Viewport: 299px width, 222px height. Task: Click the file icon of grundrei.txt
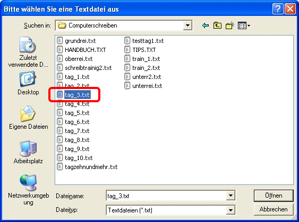click(x=60, y=41)
